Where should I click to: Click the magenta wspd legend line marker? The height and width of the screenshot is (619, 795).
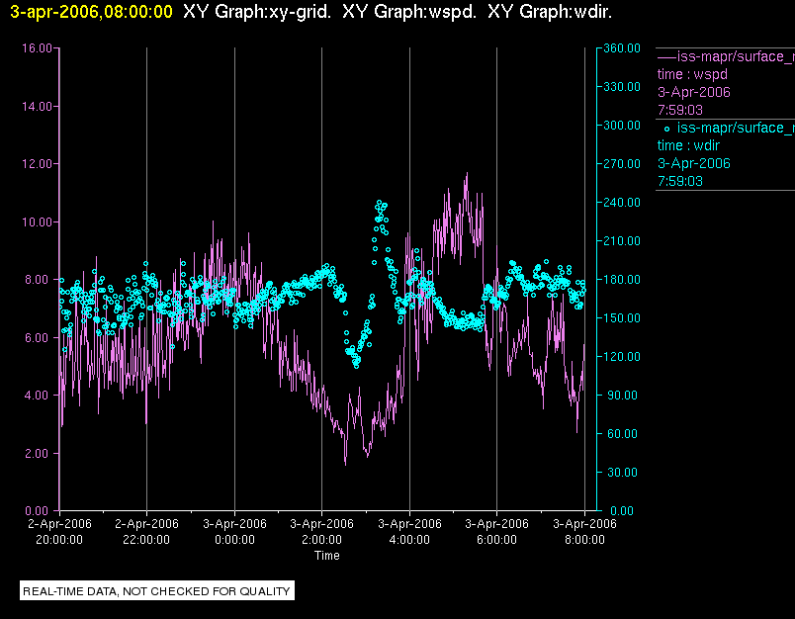pos(666,57)
